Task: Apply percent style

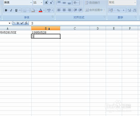Action: click(118, 10)
